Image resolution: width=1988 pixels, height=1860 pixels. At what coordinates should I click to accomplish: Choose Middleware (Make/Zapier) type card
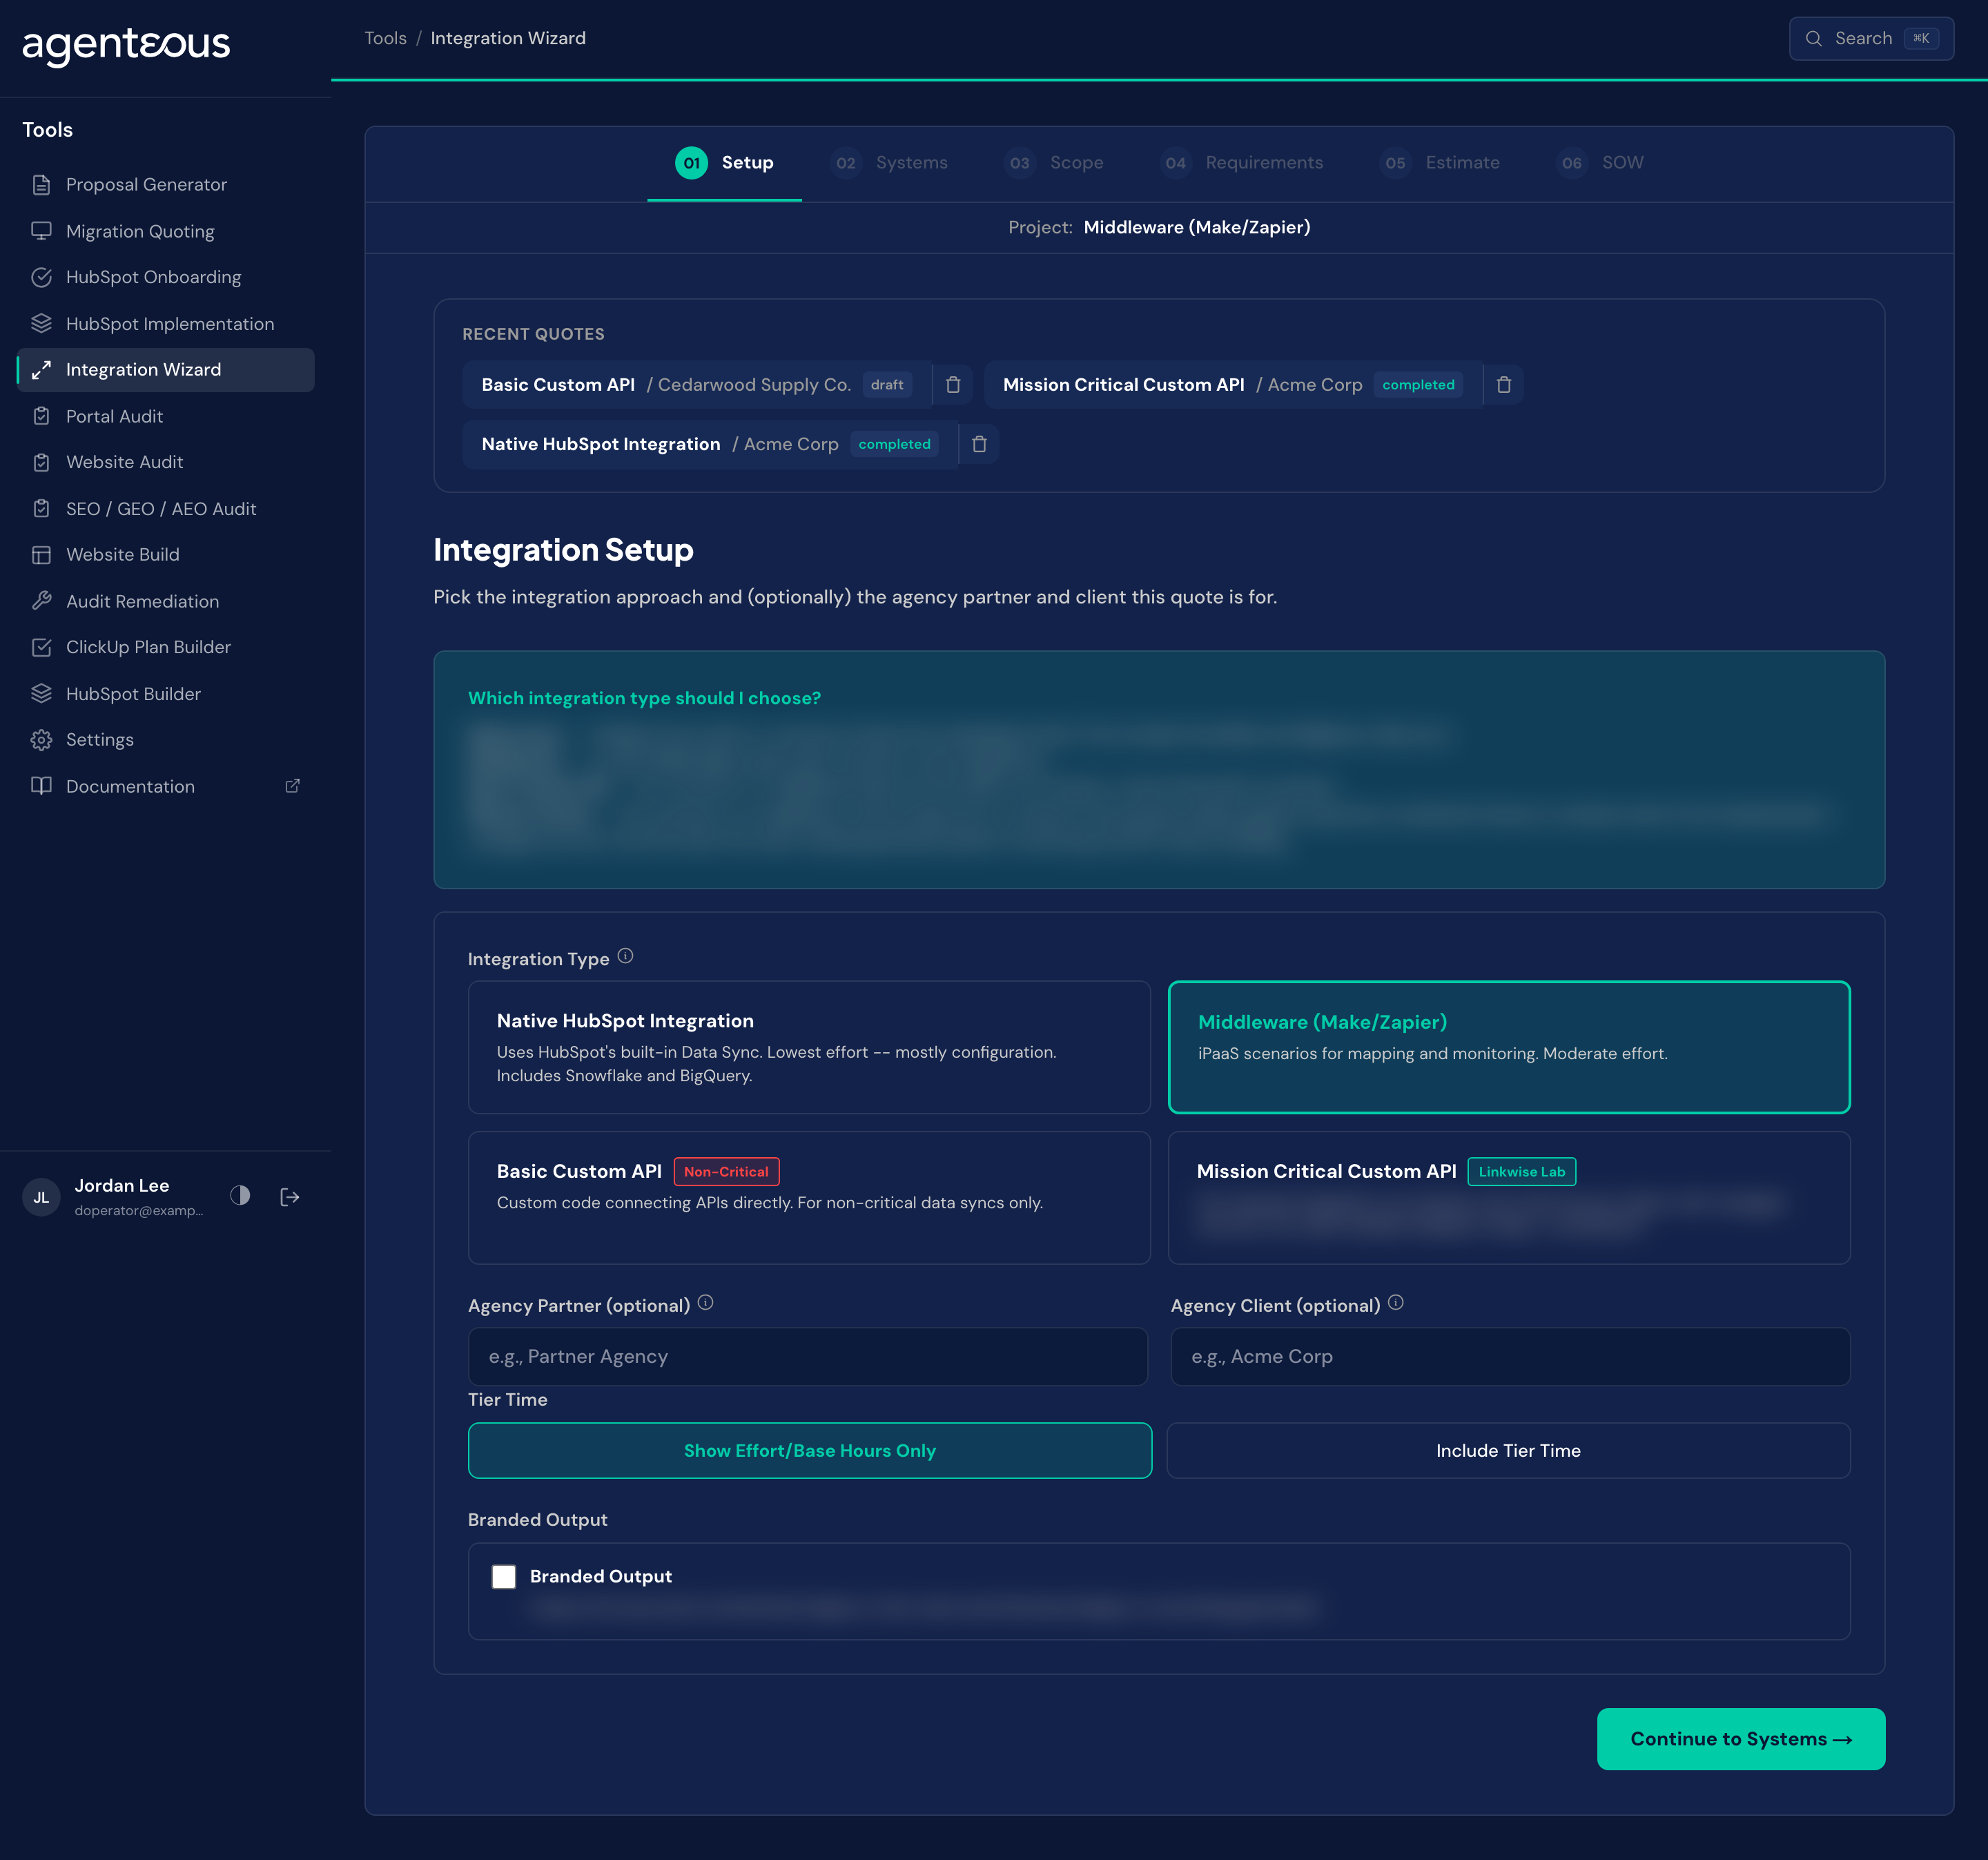pos(1509,1047)
